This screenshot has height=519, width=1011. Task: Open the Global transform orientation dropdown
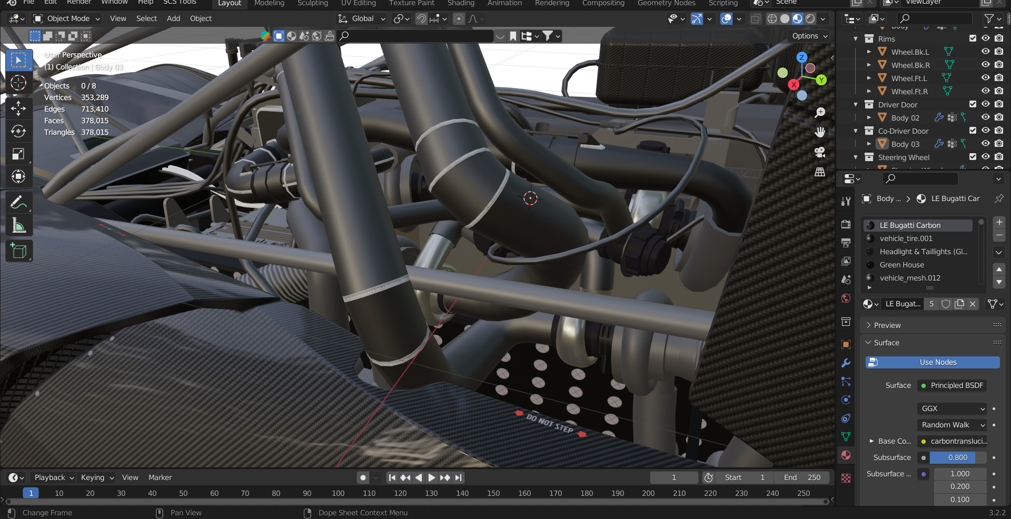click(x=362, y=18)
